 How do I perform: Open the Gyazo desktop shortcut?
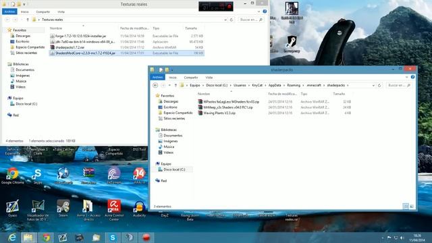pos(12,209)
